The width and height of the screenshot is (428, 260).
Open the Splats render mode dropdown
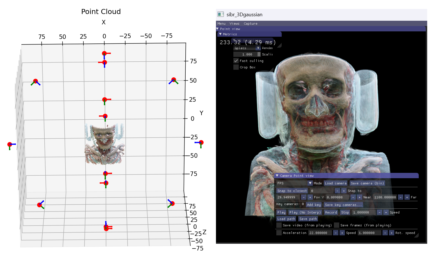[258, 48]
